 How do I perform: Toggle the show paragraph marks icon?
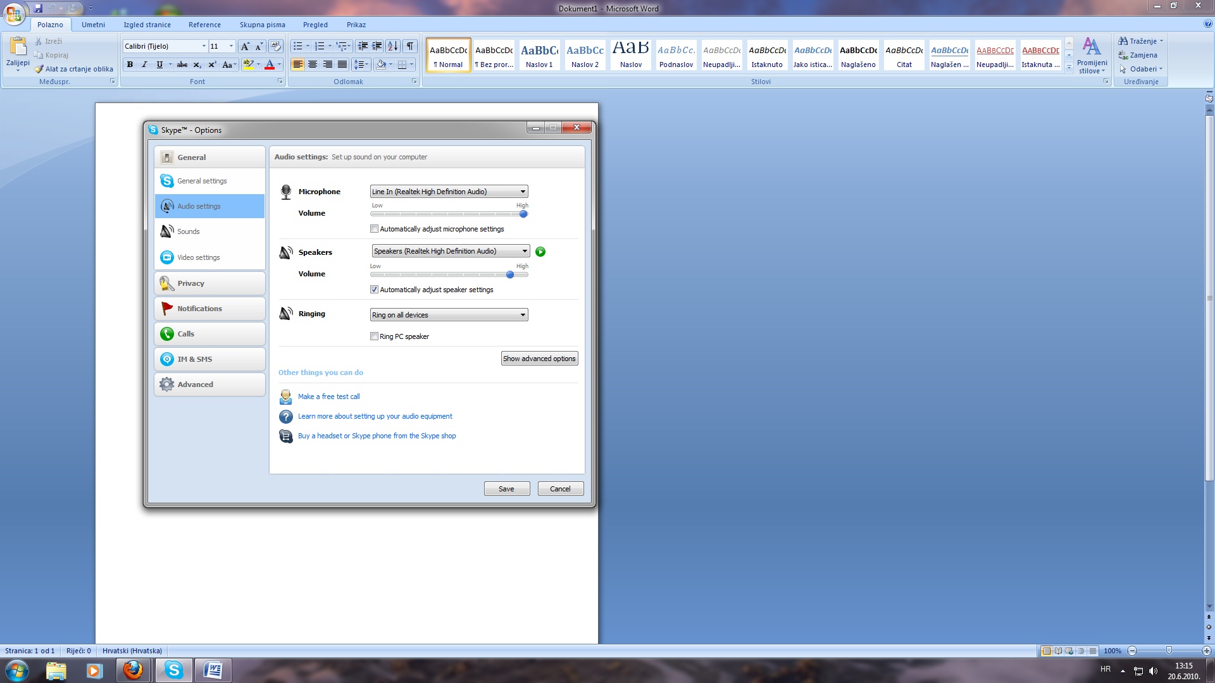click(410, 46)
